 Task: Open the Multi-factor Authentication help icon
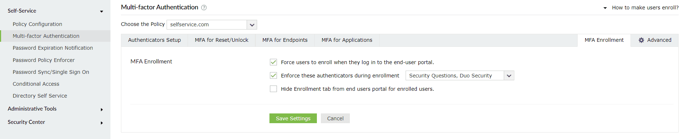204,8
